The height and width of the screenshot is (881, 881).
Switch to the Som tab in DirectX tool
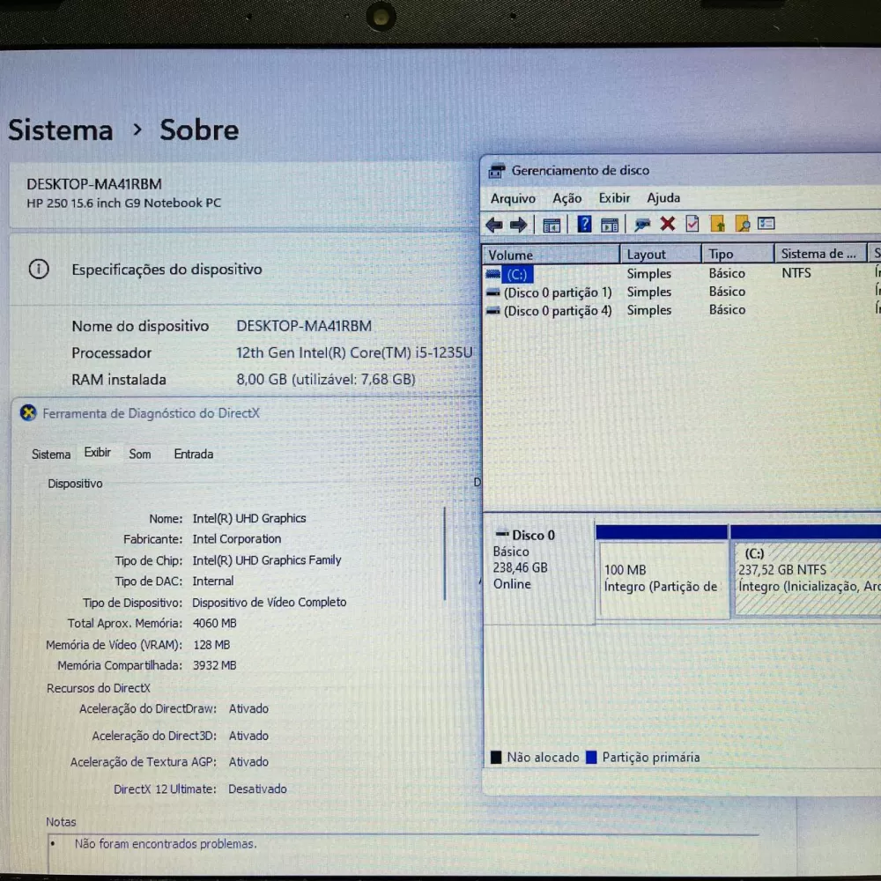[x=140, y=454]
